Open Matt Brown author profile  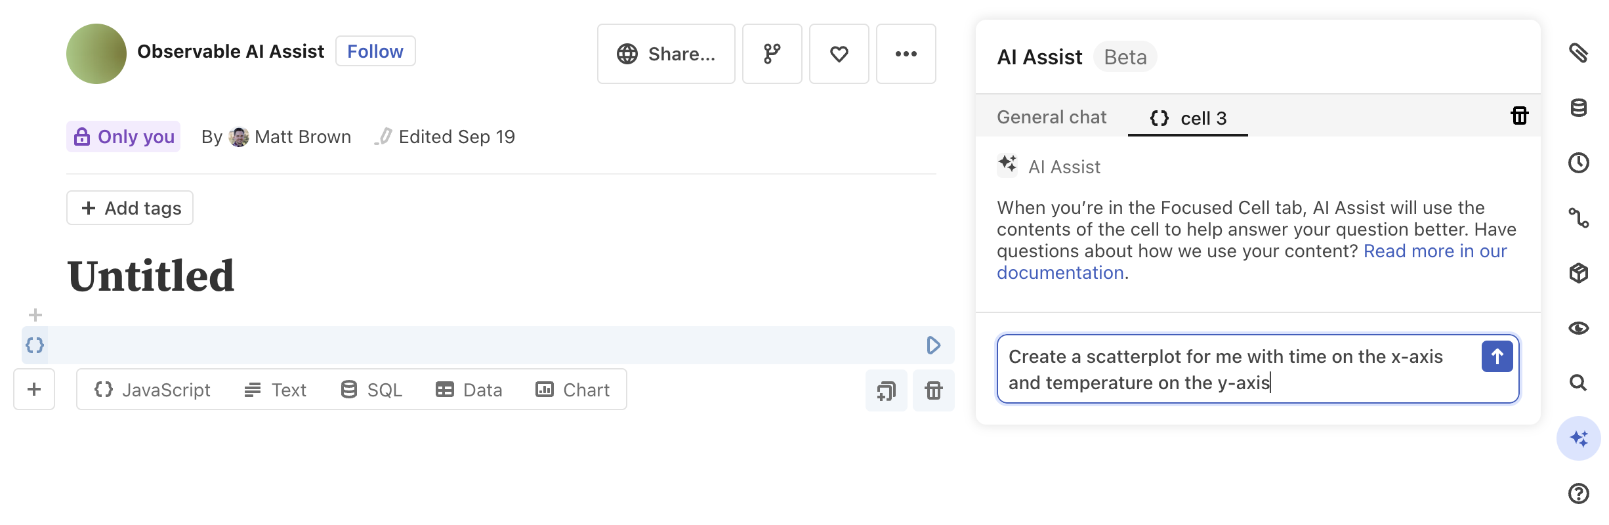(x=290, y=136)
